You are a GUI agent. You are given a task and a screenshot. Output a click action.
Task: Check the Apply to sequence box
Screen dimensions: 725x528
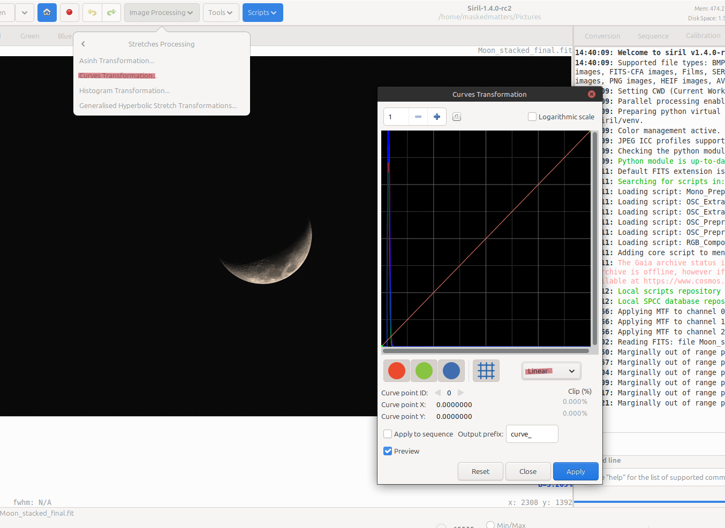[388, 434]
